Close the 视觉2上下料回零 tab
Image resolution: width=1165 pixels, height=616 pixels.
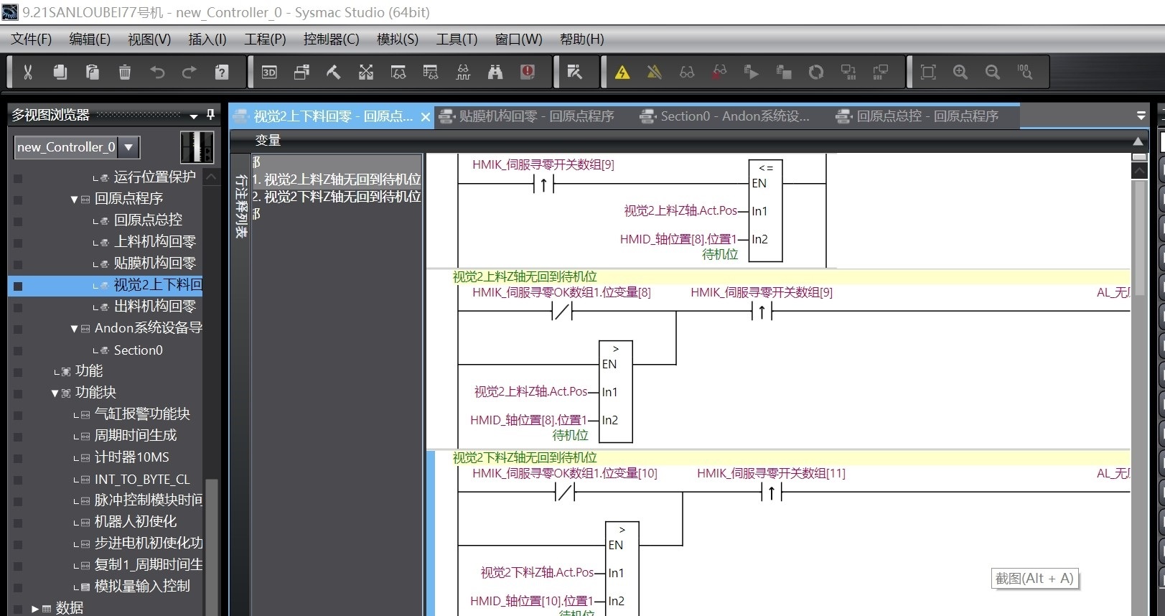426,117
